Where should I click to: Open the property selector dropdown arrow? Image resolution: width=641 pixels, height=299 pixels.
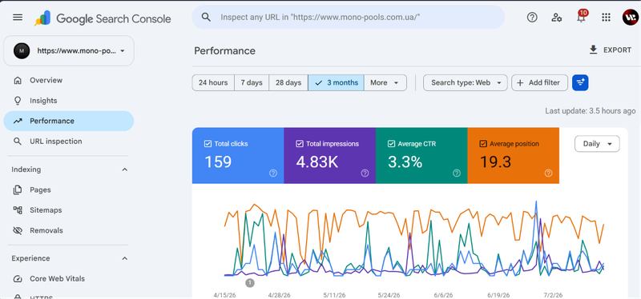[123, 51]
